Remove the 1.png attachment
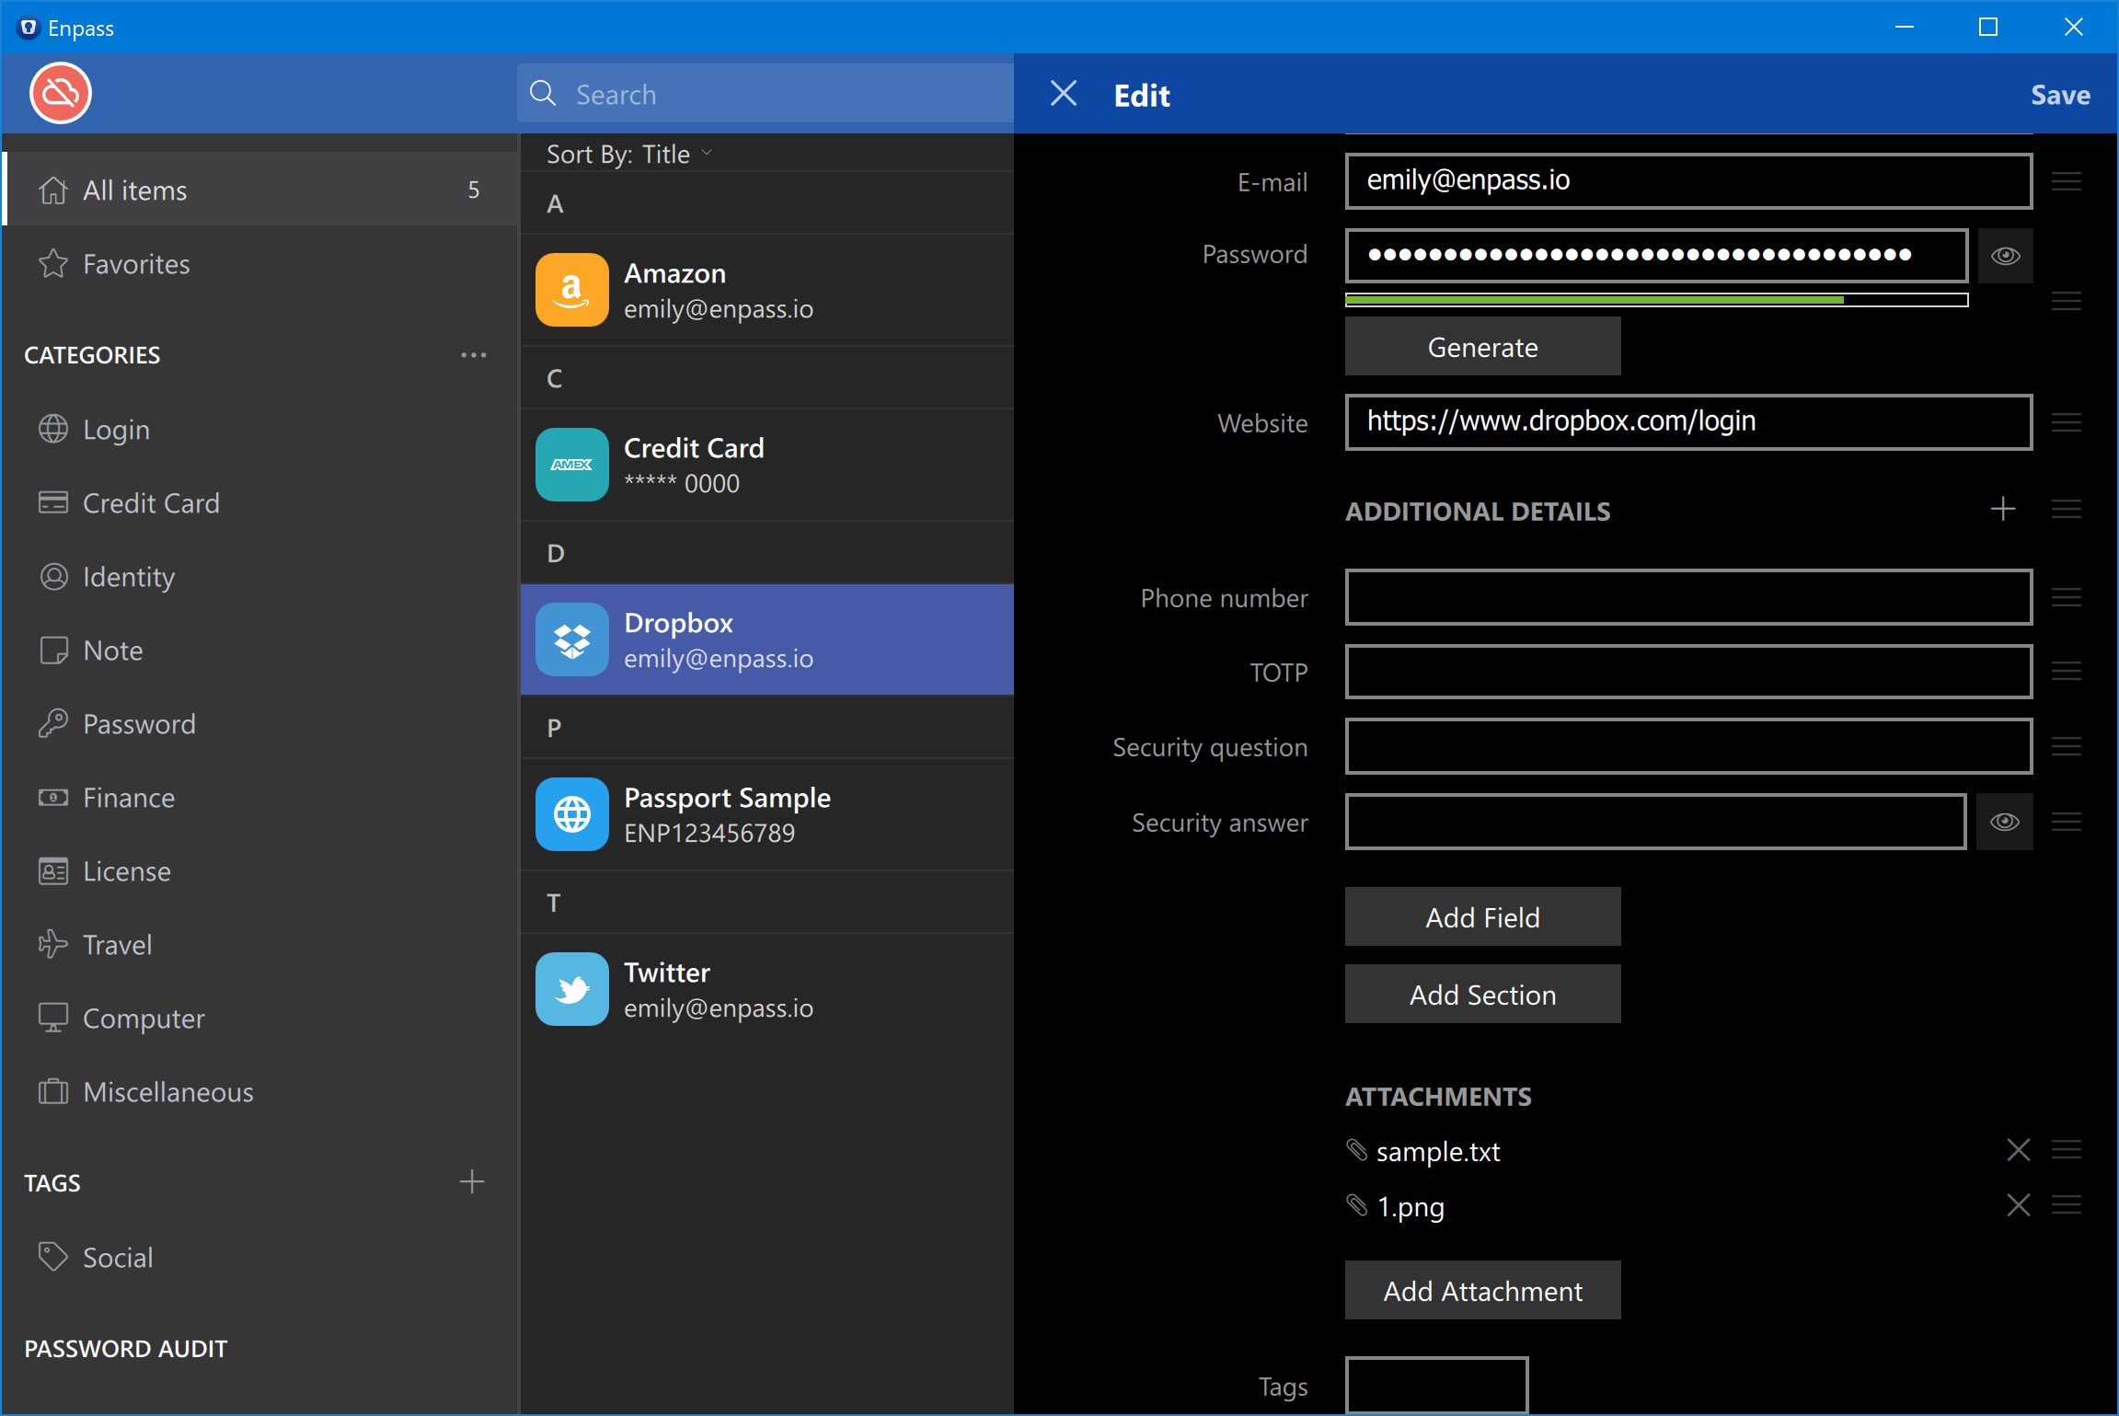This screenshot has height=1416, width=2119. [x=2019, y=1205]
